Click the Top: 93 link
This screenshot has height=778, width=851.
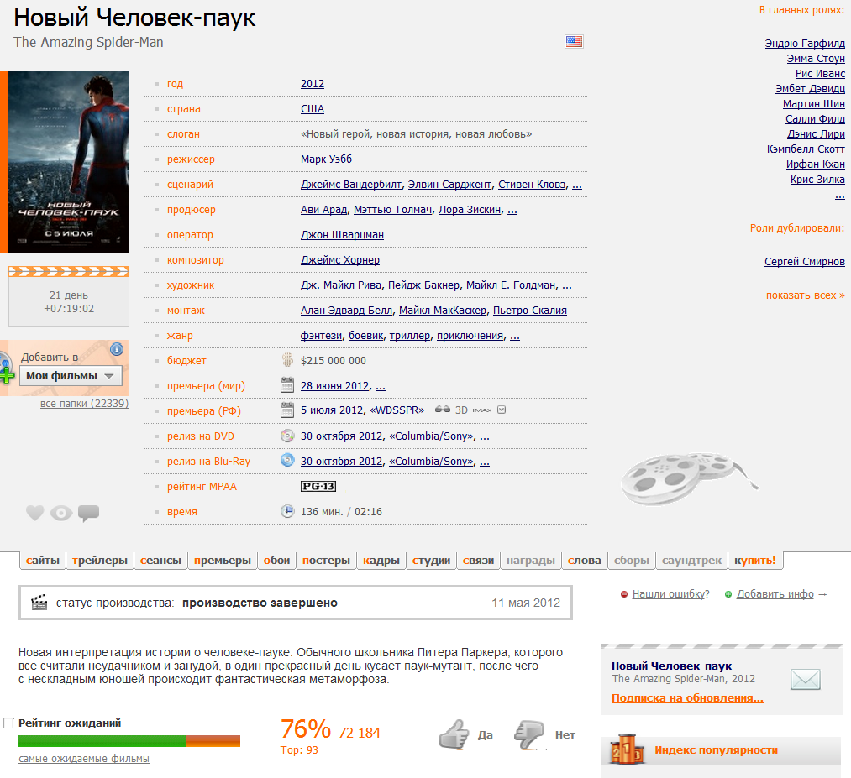(x=299, y=750)
